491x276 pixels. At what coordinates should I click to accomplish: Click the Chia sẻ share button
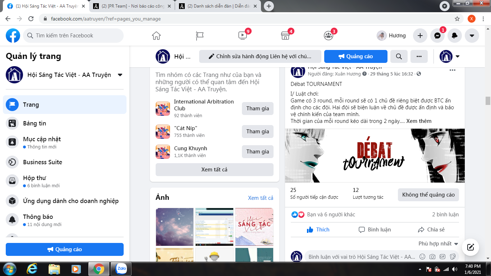[x=431, y=230]
